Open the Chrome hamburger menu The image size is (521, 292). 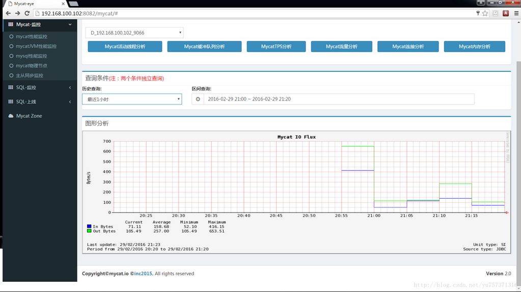tap(516, 13)
